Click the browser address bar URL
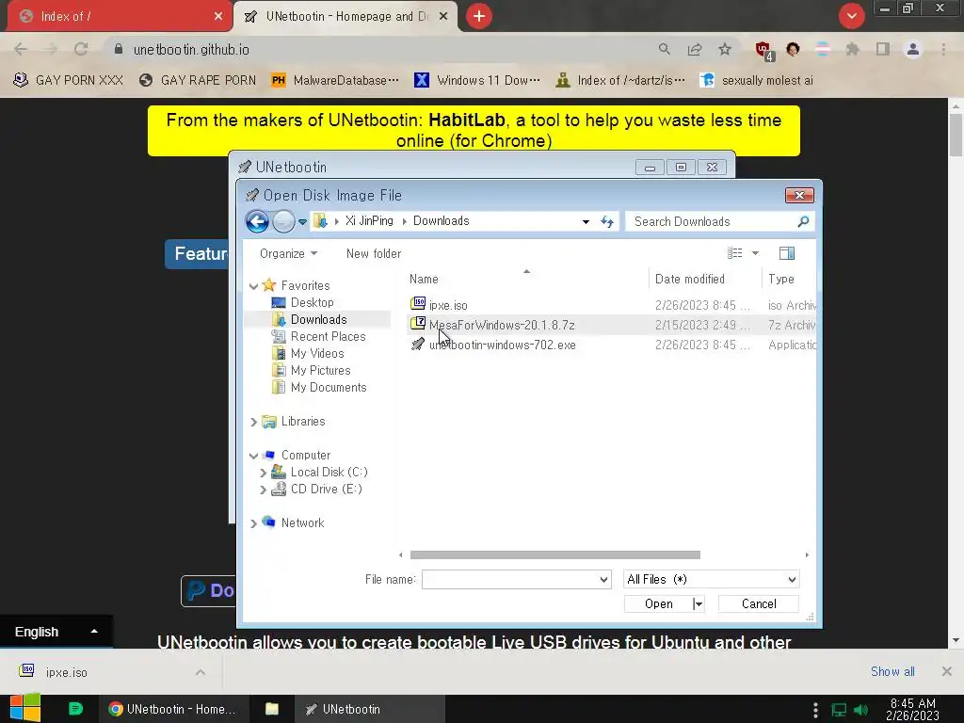The width and height of the screenshot is (964, 723). tap(191, 50)
